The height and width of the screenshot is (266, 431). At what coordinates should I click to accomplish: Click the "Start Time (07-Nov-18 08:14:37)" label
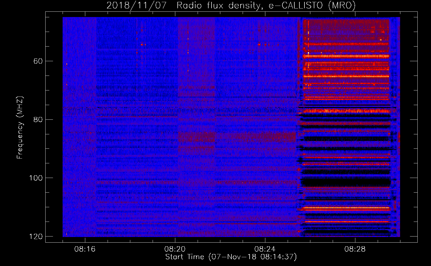pyautogui.click(x=231, y=257)
